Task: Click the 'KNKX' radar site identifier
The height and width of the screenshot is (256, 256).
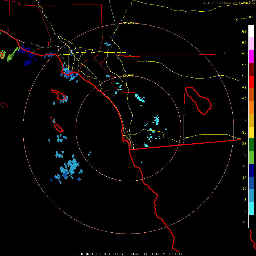Action: [x=136, y=254]
